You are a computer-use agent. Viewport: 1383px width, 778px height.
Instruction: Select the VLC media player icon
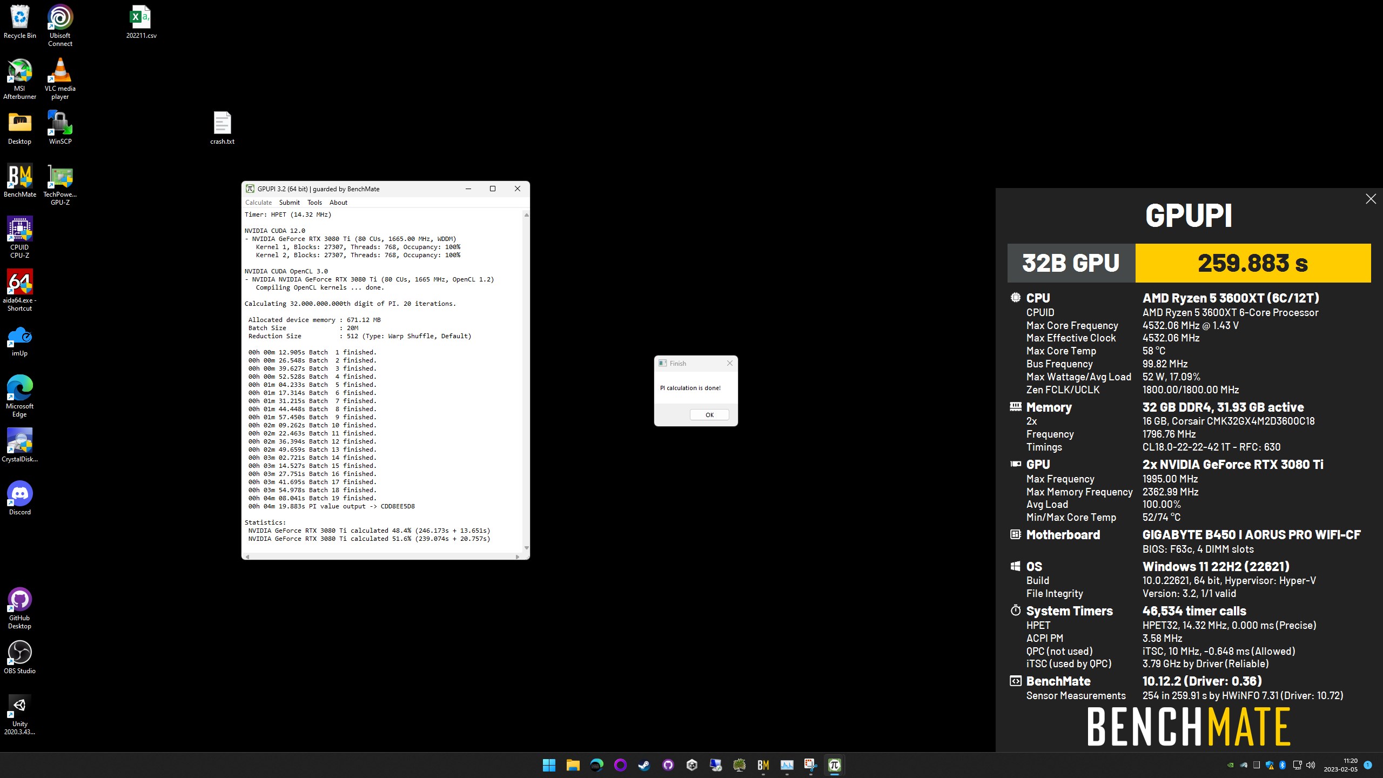pyautogui.click(x=60, y=79)
